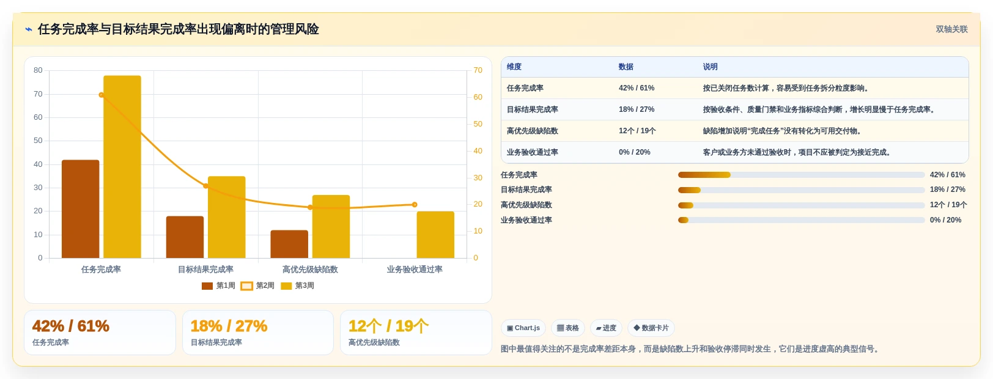Click the line point above 任务完成率

tap(102, 95)
